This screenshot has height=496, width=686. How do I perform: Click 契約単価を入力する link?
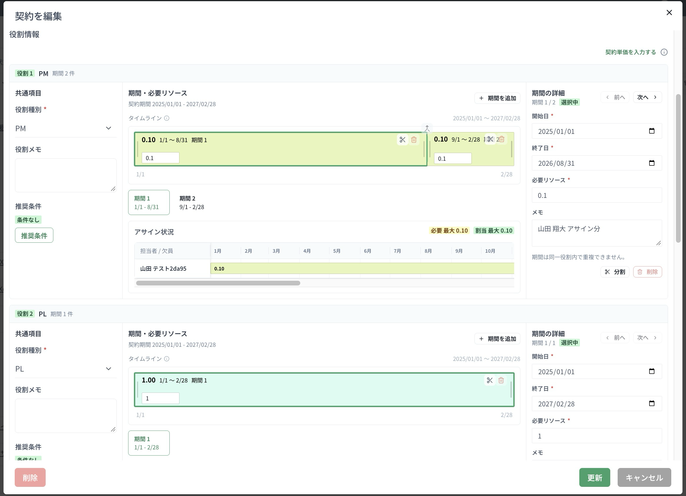pos(631,52)
